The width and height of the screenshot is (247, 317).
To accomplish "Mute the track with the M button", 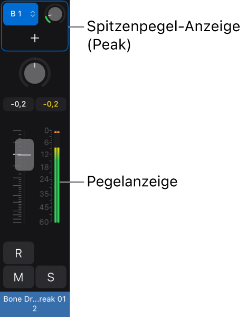I will pos(18,277).
